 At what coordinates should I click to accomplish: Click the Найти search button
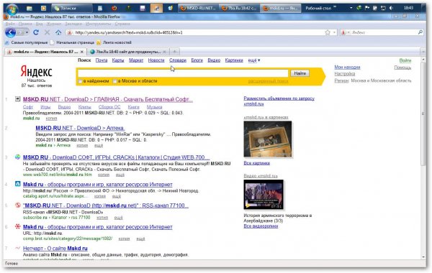tap(300, 73)
